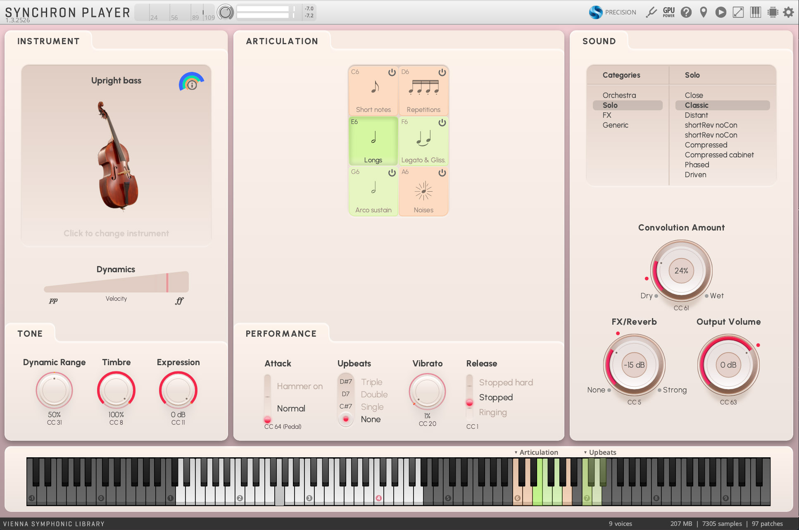Select the Noises articulation cell
This screenshot has height=530, width=799.
coord(423,191)
